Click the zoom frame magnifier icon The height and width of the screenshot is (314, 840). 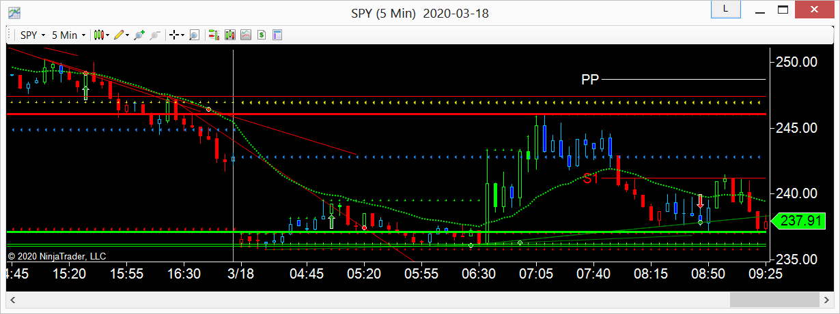click(194, 35)
